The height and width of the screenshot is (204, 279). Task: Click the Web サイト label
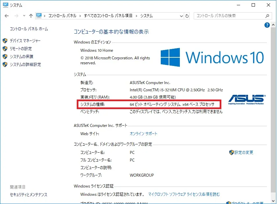[90, 134]
